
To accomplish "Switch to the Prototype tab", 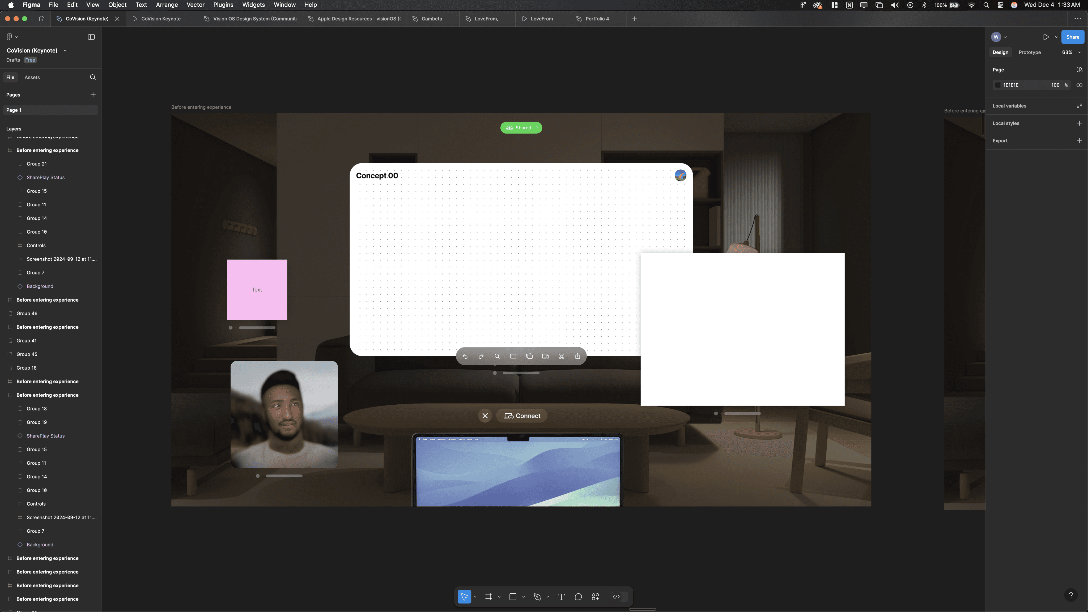I will tap(1029, 52).
